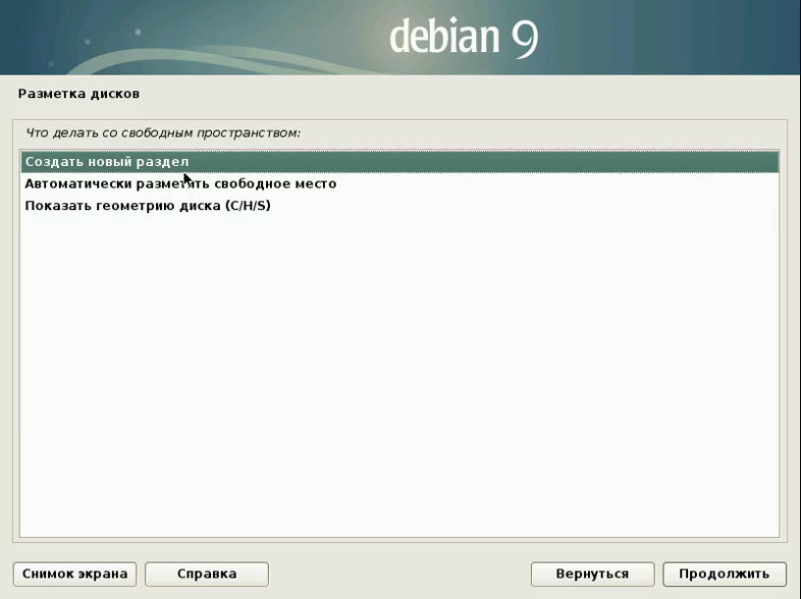Choose "Автоматически разметить свободное место" option
Viewport: 801px width, 599px height.
181,184
